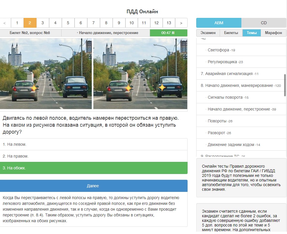Open question number 5

pos(68,23)
